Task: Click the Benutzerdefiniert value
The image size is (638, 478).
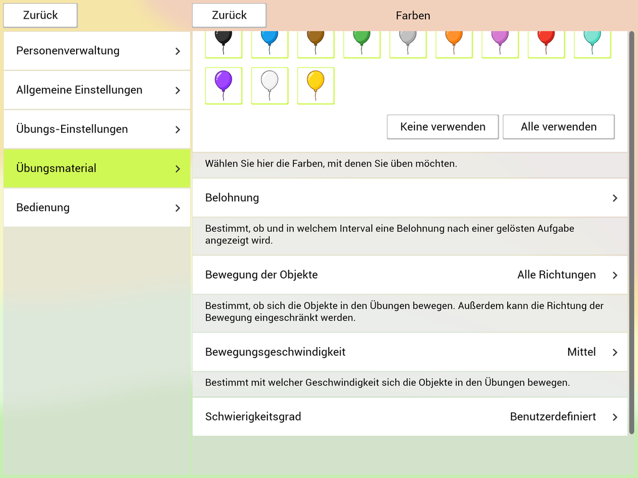Action: coord(553,416)
